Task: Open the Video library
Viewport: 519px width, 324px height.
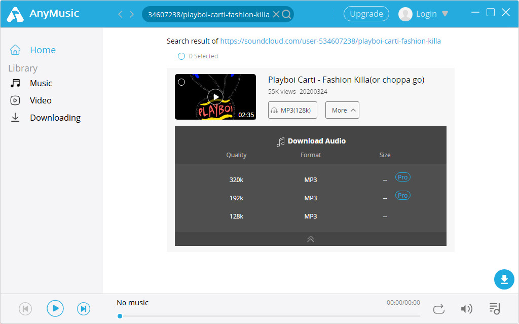Action: coord(41,100)
